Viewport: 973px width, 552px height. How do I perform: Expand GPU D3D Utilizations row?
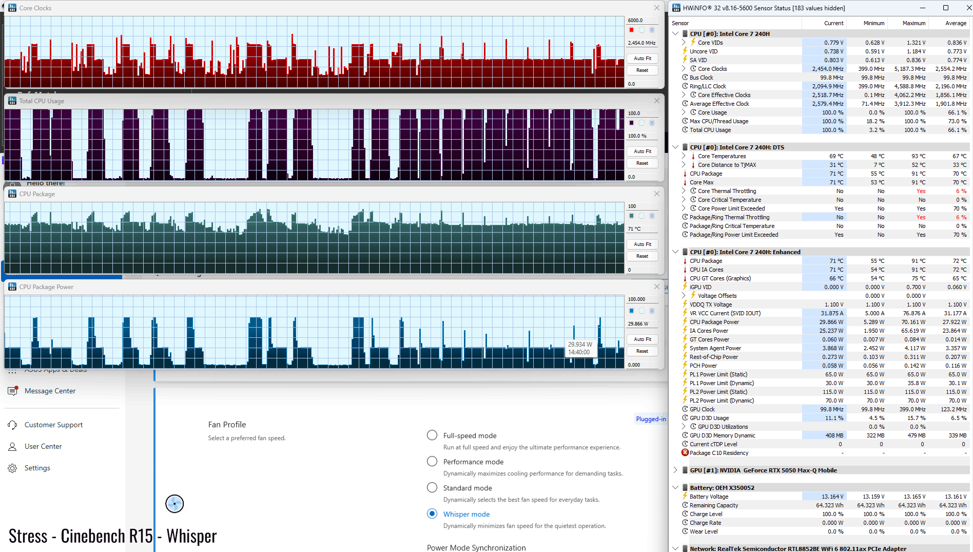pos(684,427)
